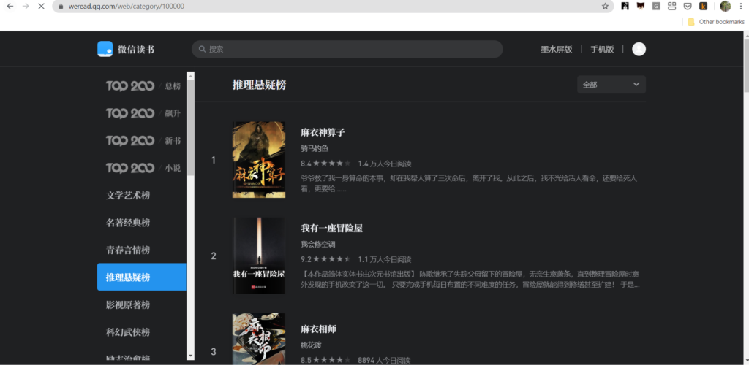This screenshot has width=749, height=368.
Task: View site info via the padlock icon
Action: 60,7
